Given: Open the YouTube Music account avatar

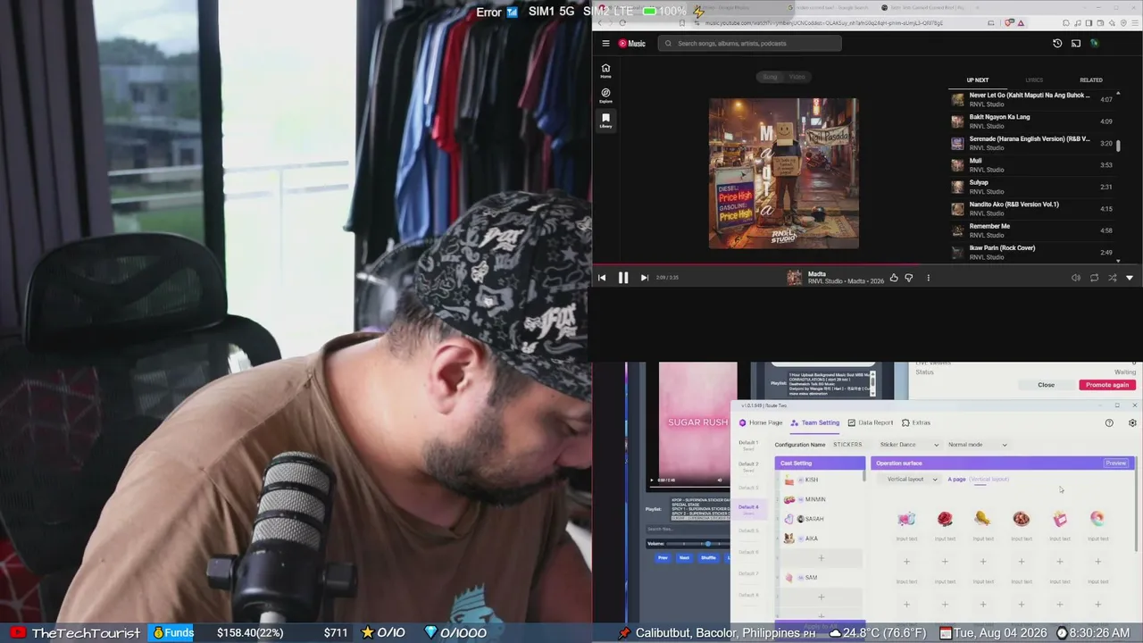Looking at the screenshot, I should [1094, 43].
